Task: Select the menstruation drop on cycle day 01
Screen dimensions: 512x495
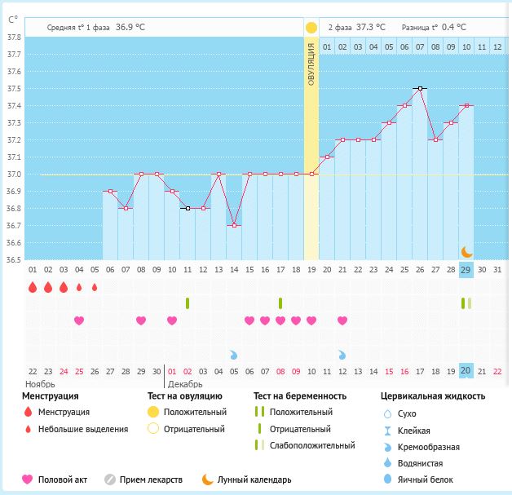Action: click(33, 288)
